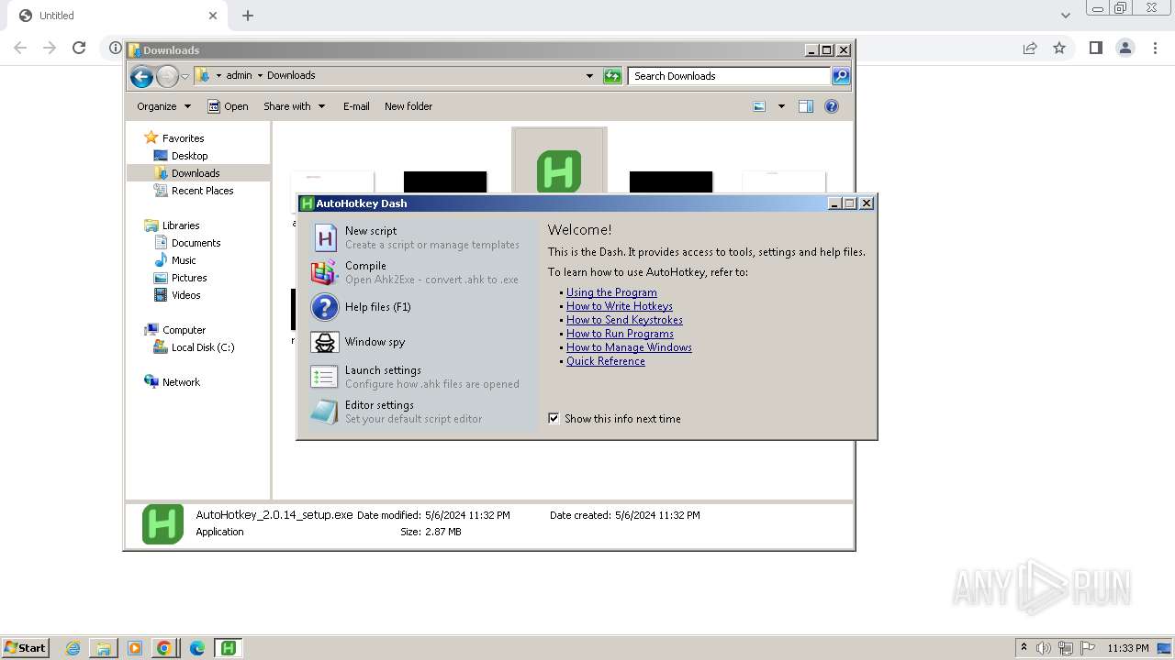Select Pictures library
The width and height of the screenshot is (1175, 660).
pyautogui.click(x=189, y=278)
